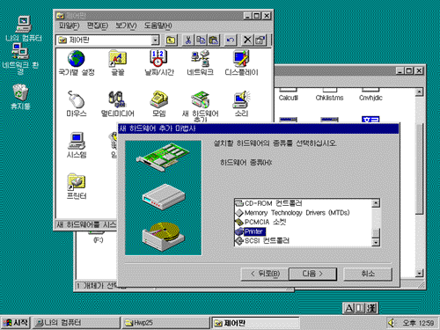Image resolution: width=440 pixels, height=330 pixels.
Task: Click the clock showing 오후 12:59
Action: pos(418,323)
